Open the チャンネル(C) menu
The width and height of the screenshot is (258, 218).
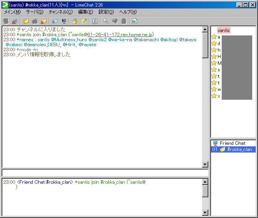[x=60, y=12]
